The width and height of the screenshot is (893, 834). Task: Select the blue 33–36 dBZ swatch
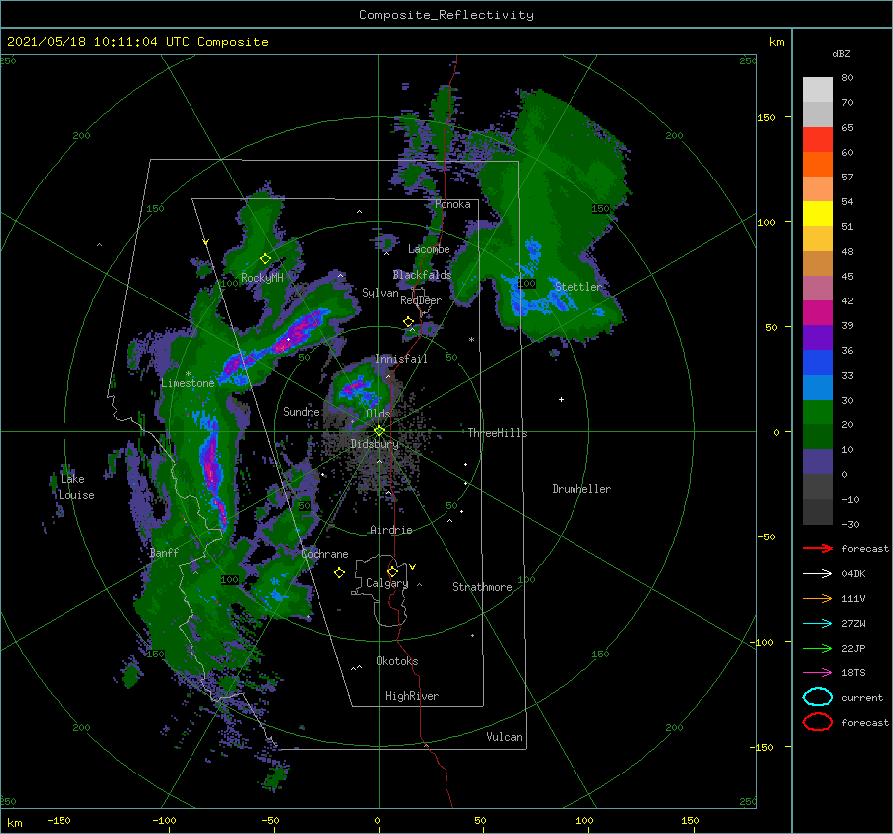[x=818, y=362]
